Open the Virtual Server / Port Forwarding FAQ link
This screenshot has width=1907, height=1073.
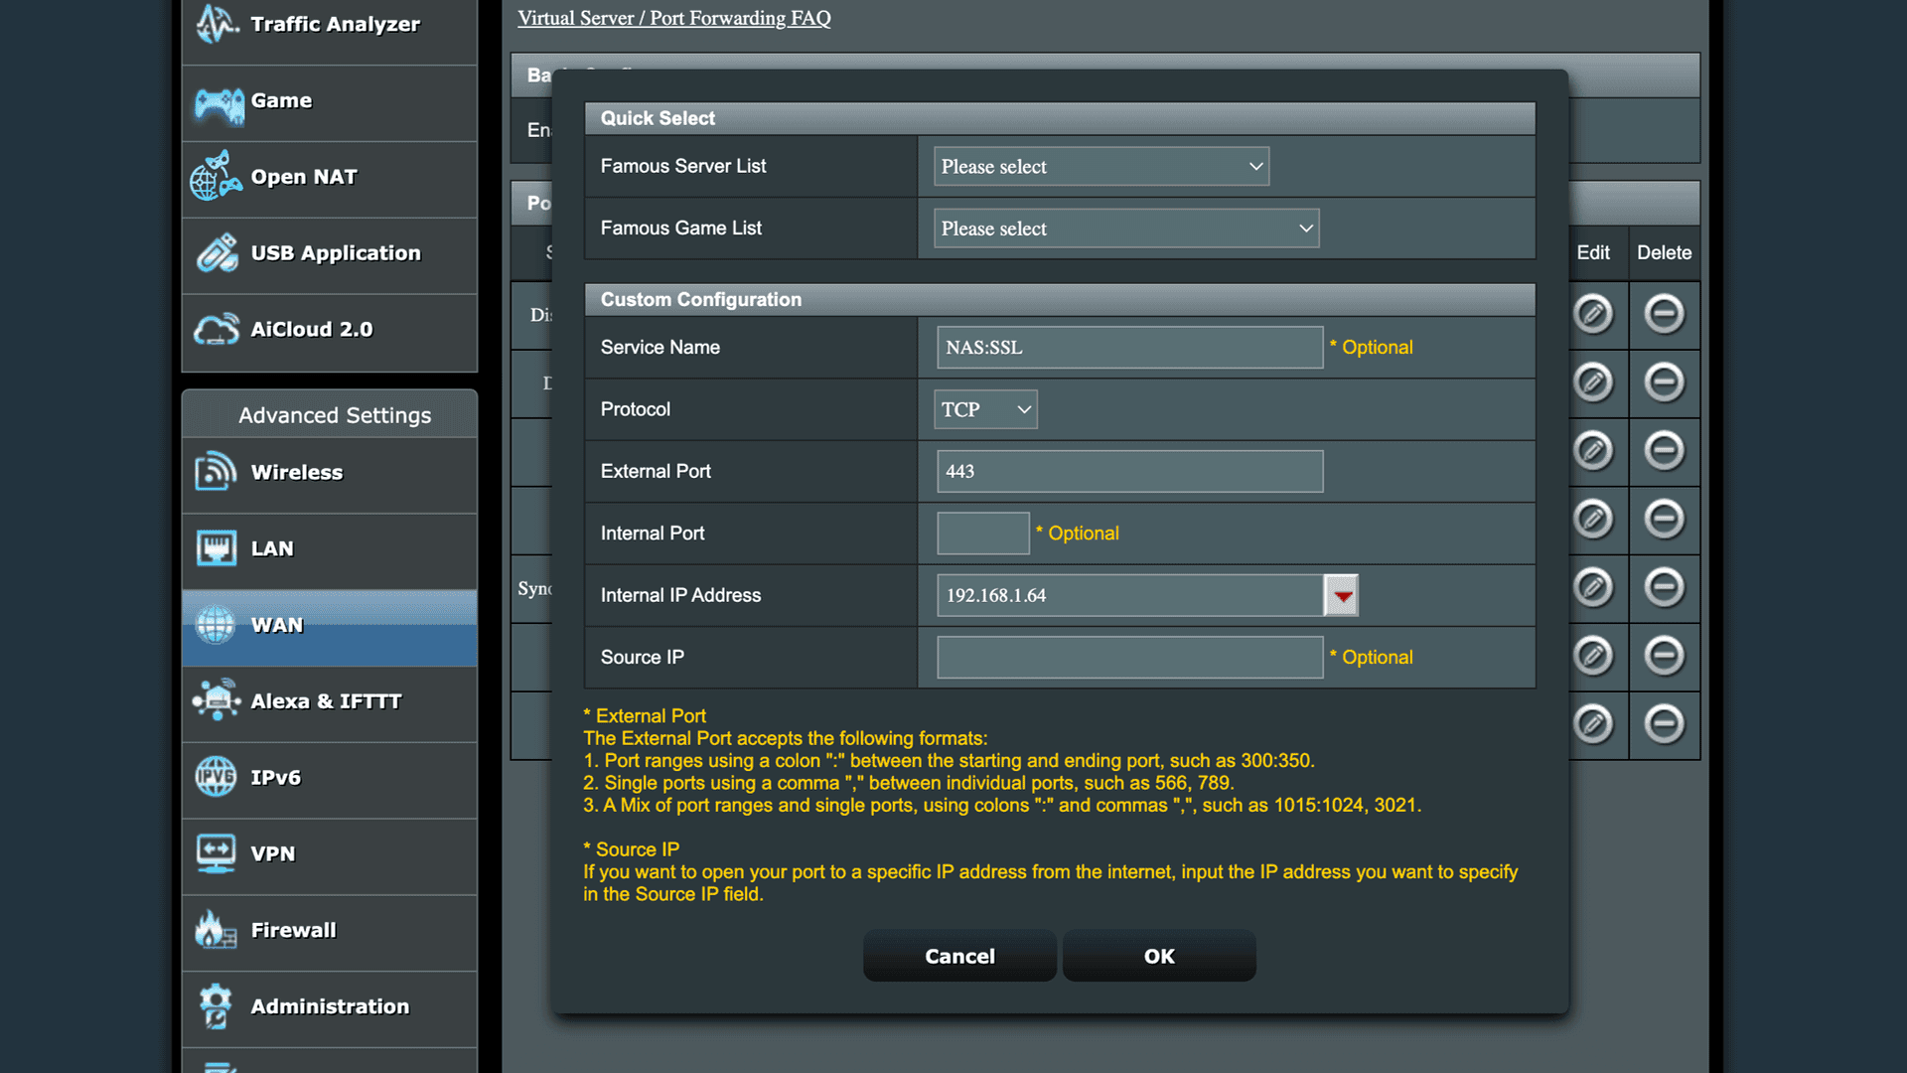tap(673, 18)
